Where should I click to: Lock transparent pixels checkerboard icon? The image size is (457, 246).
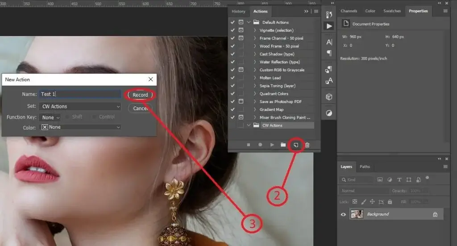coord(355,202)
